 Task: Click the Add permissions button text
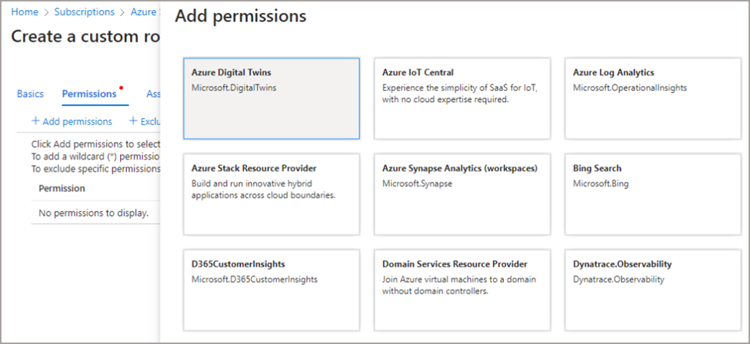point(77,121)
